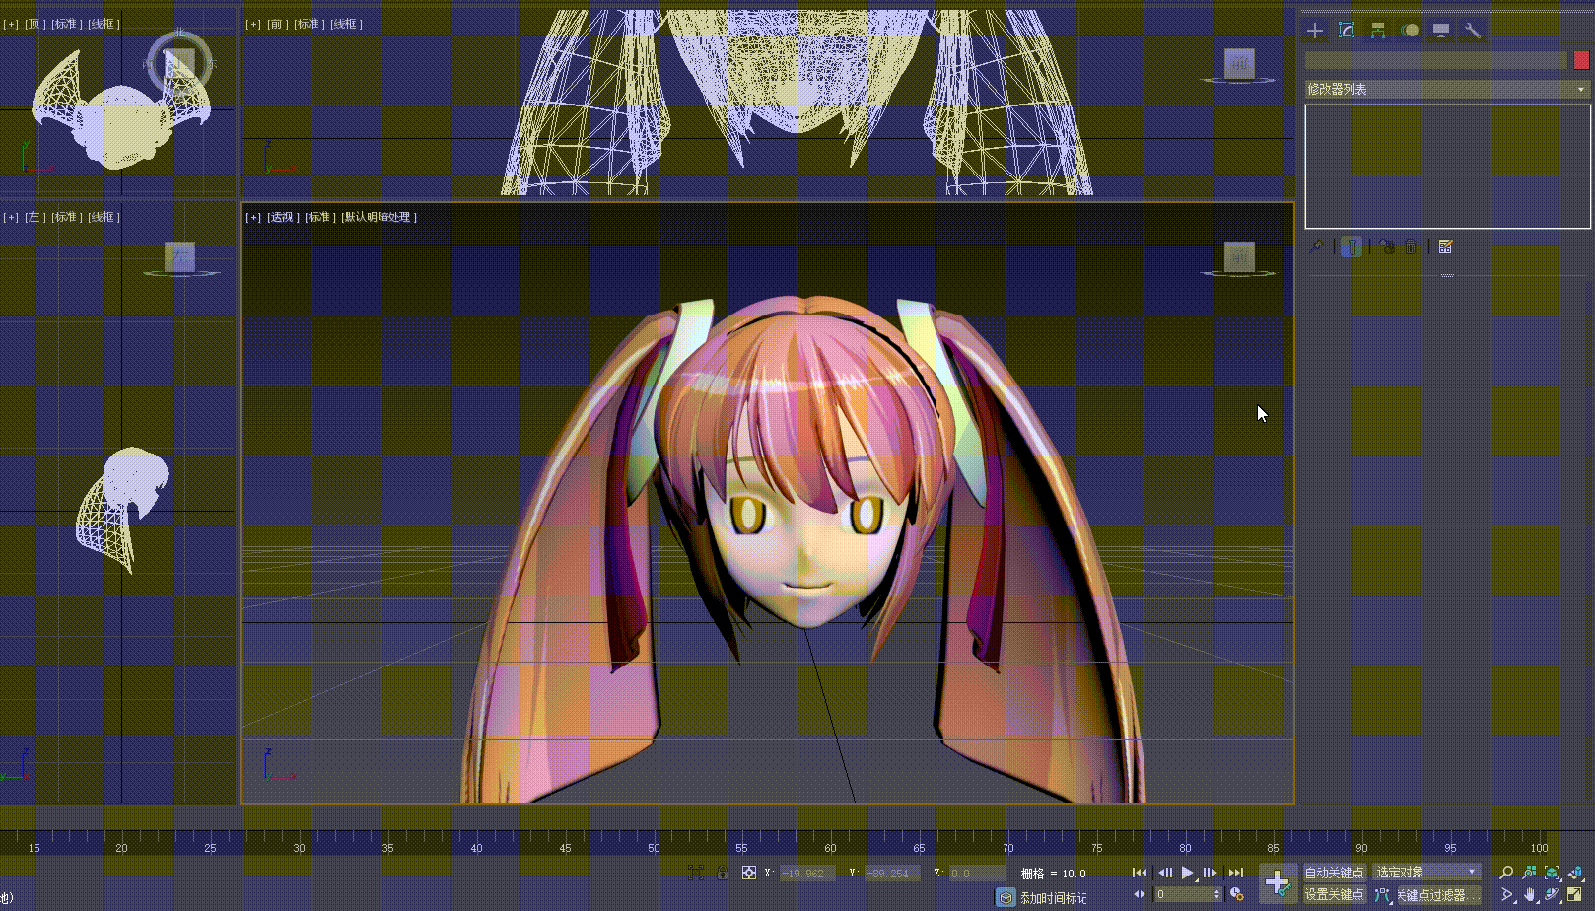Select the Zoom magnifier tool

1506,873
